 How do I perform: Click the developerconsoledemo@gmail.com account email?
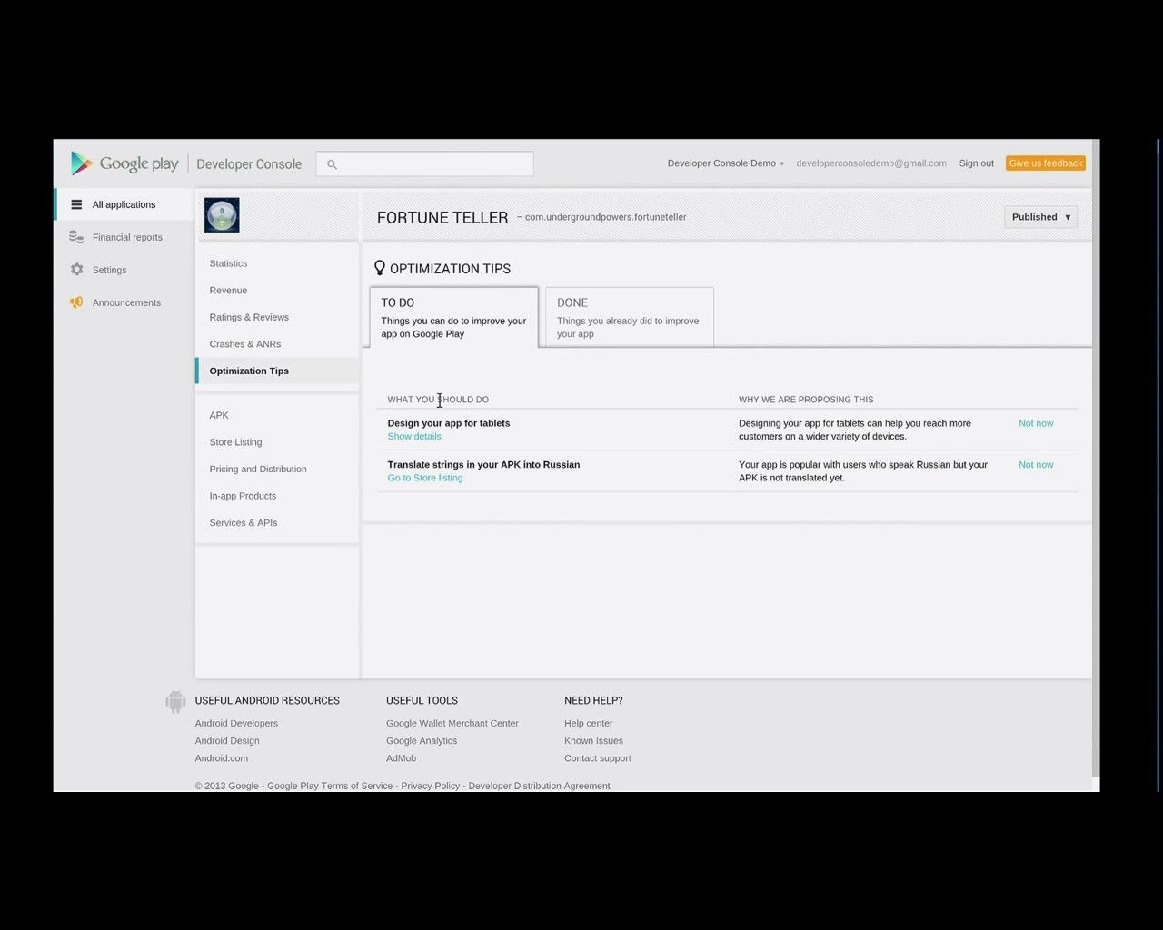click(x=871, y=163)
